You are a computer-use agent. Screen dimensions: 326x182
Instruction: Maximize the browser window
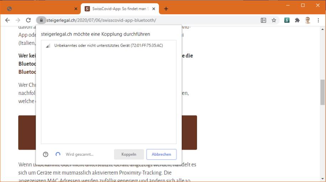(303, 5)
